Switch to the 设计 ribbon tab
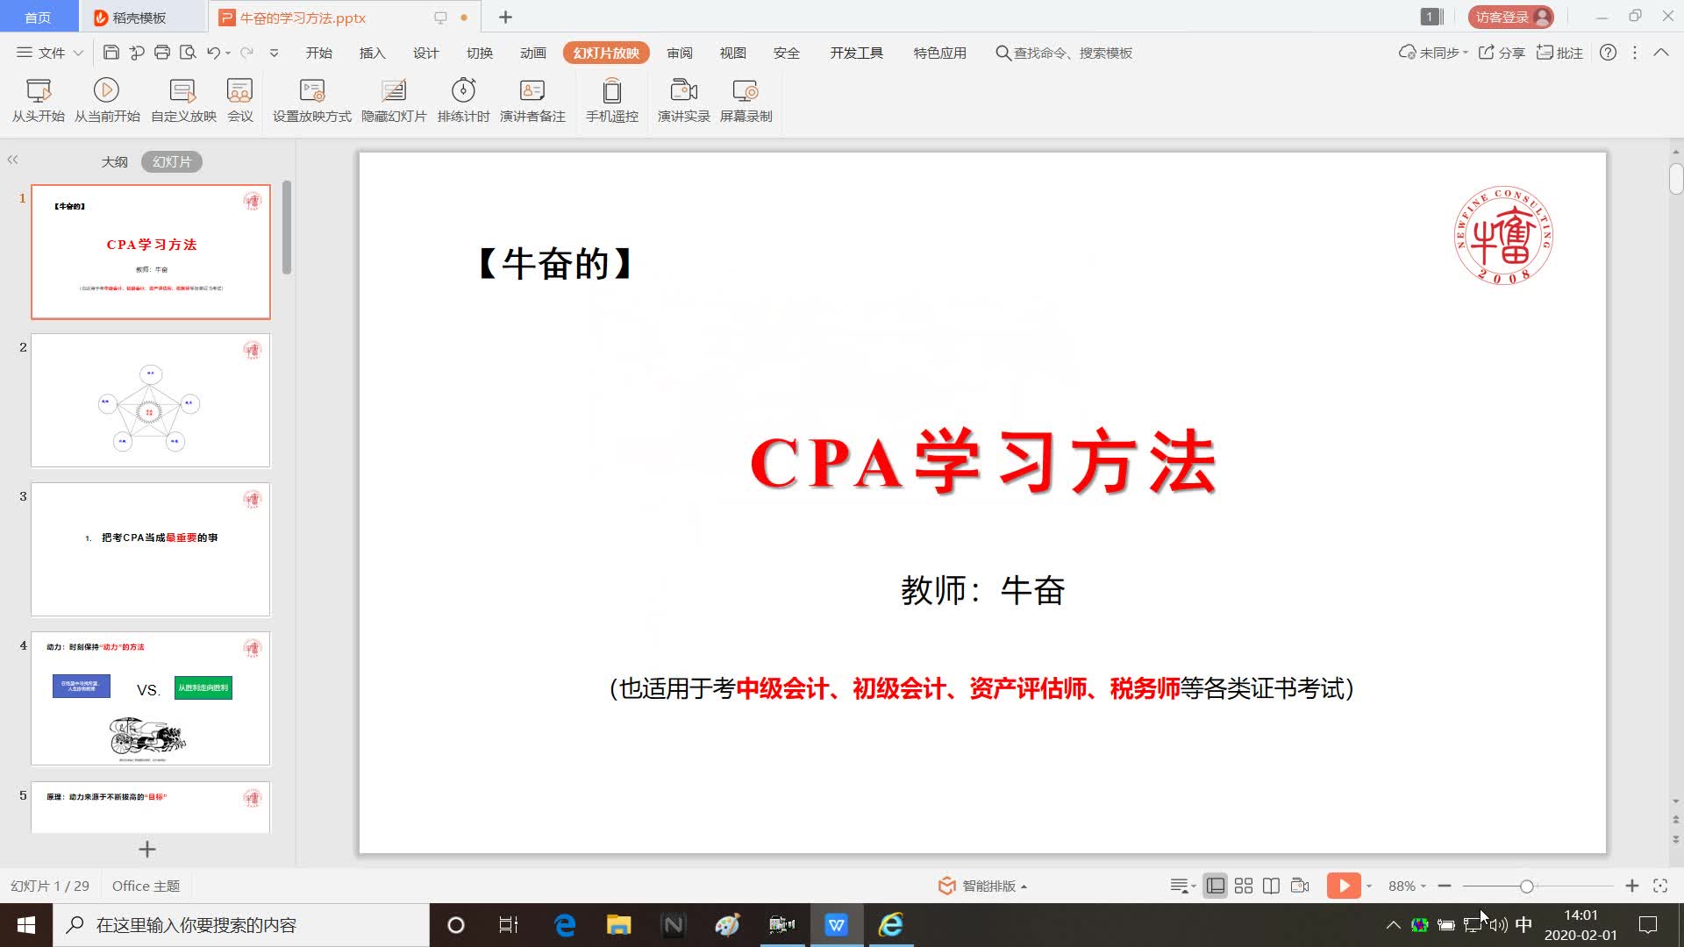The width and height of the screenshot is (1684, 947). pyautogui.click(x=426, y=53)
